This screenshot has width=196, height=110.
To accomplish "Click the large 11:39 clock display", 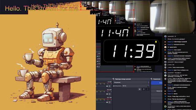I will [131, 51].
